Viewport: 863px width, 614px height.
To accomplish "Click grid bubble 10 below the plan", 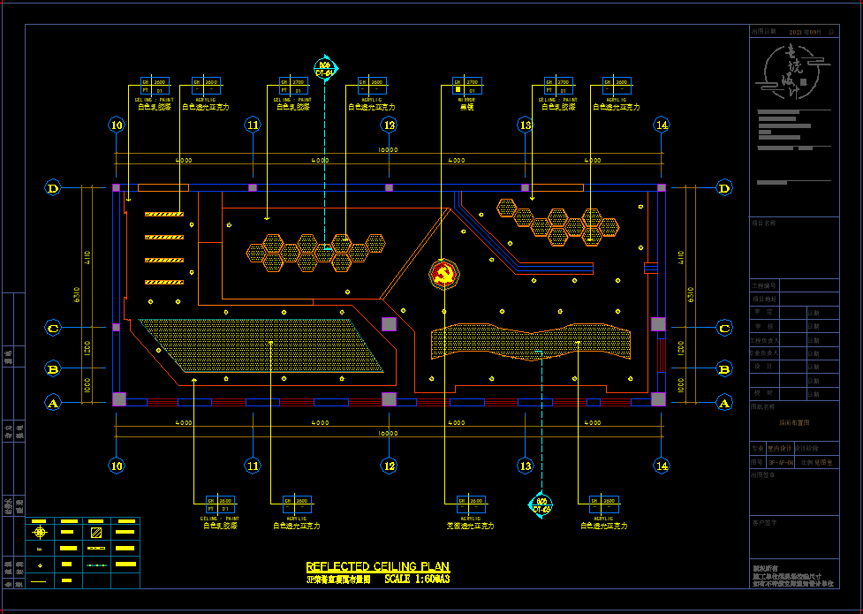I will [117, 466].
